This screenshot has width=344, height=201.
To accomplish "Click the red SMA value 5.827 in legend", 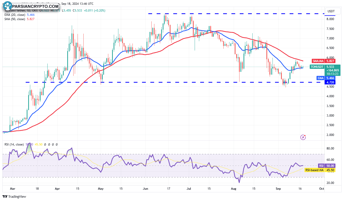I will point(30,19).
